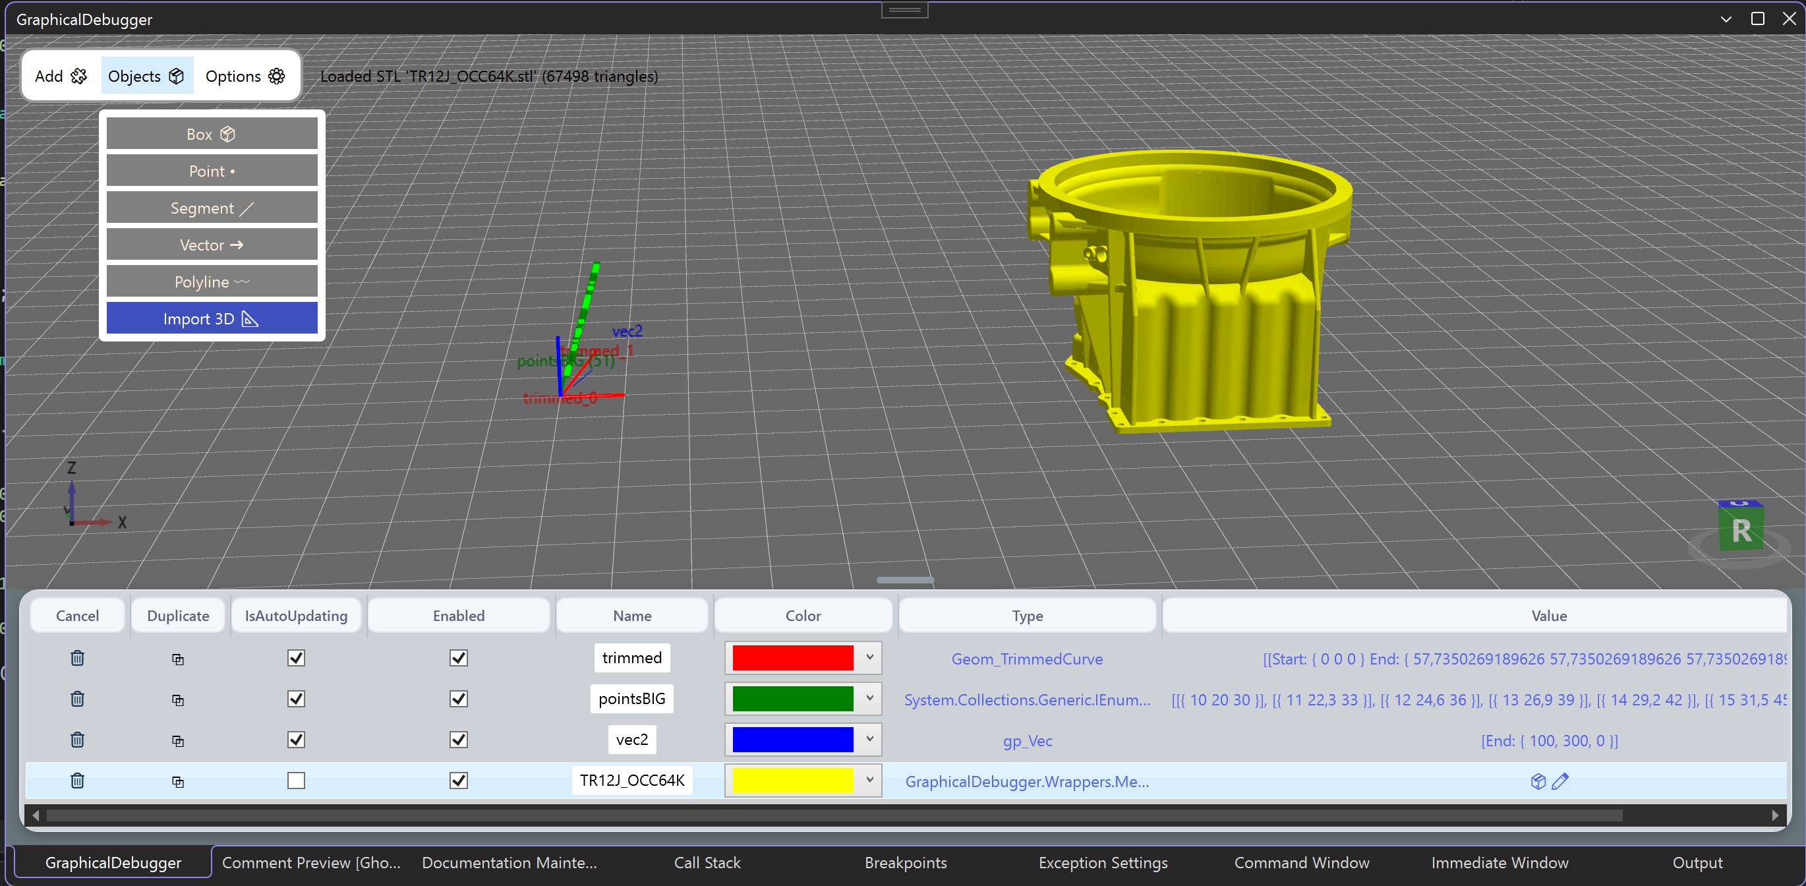Expand the TR12J_OCC64K color dropdown arrow
The height and width of the screenshot is (886, 1806).
[869, 779]
